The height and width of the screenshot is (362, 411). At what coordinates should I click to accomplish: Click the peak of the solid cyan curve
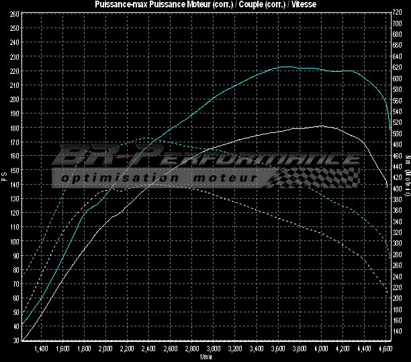(287, 66)
